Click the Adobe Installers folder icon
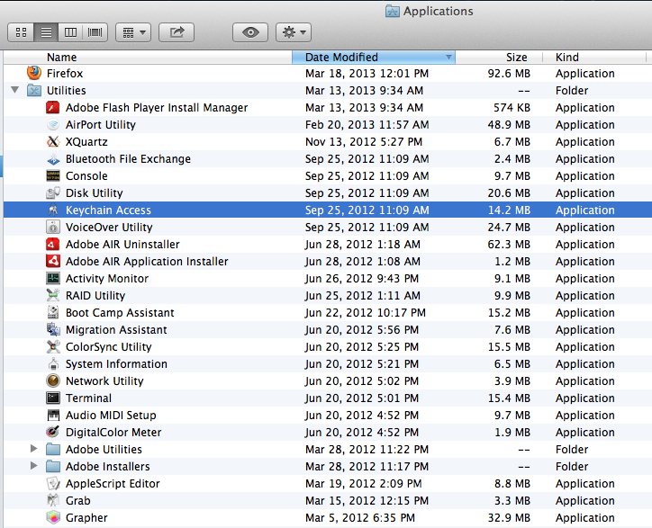 coord(53,466)
